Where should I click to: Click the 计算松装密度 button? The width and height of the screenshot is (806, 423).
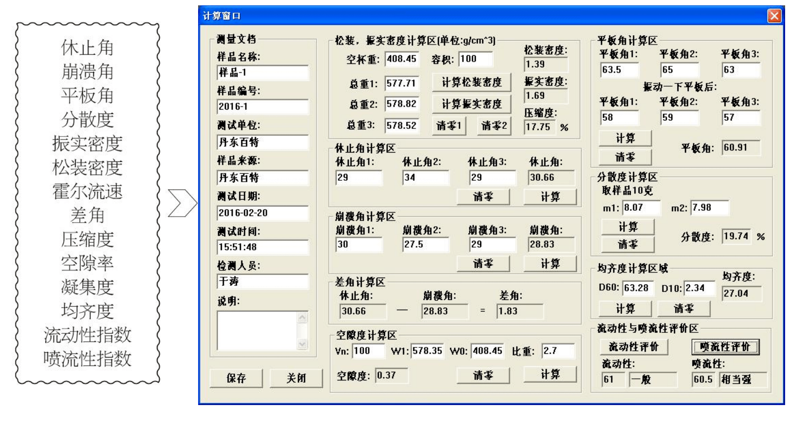tap(471, 82)
